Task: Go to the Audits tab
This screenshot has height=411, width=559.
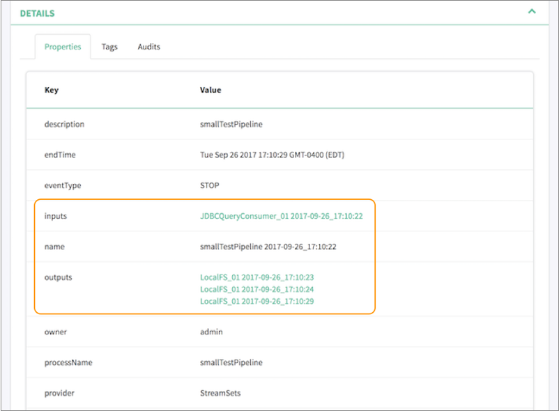Action: coord(148,47)
